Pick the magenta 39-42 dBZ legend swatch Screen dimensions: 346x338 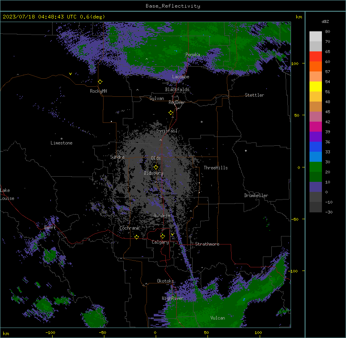click(315, 127)
